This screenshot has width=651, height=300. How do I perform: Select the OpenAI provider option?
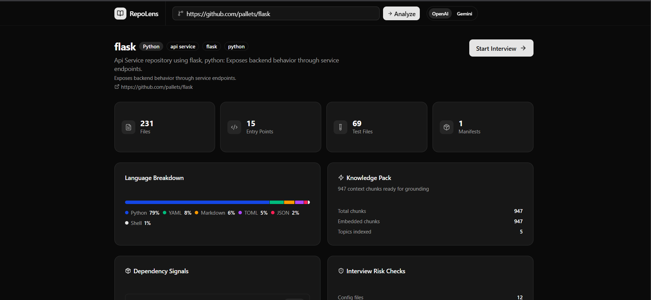[440, 14]
